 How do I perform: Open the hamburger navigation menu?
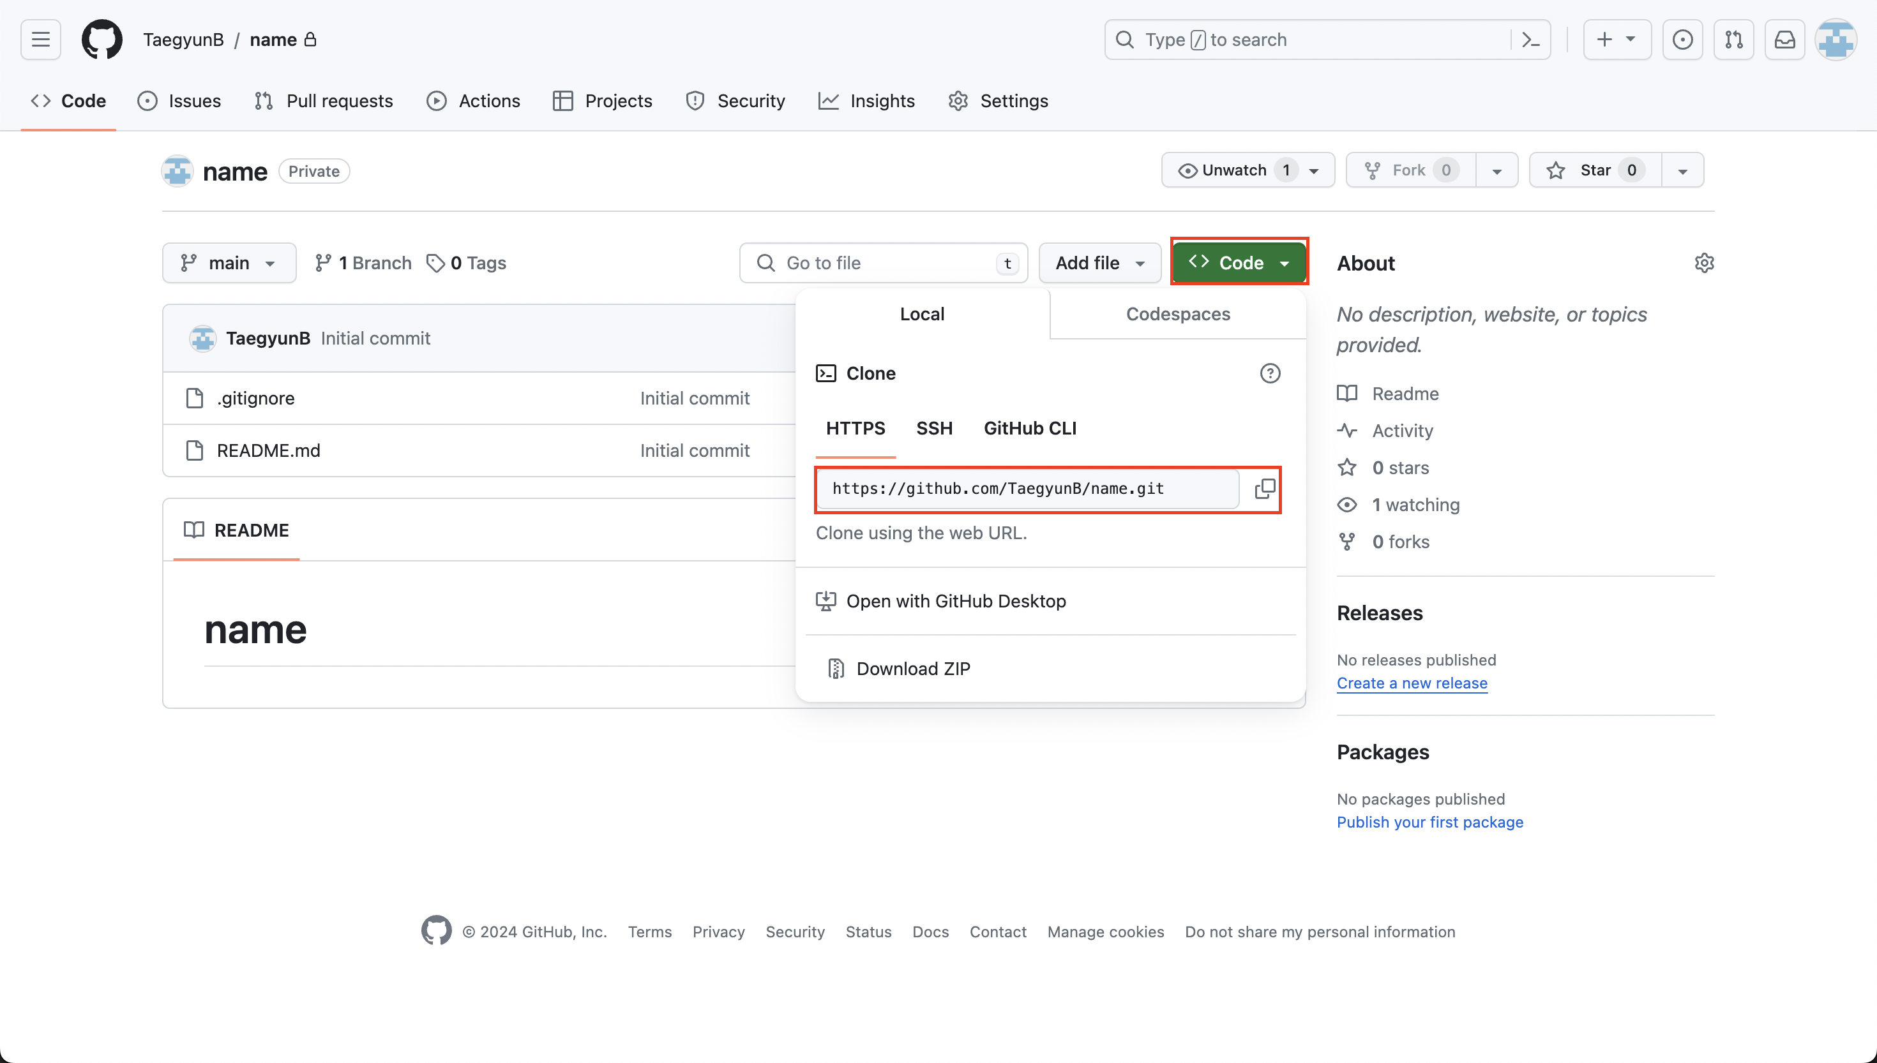[40, 40]
